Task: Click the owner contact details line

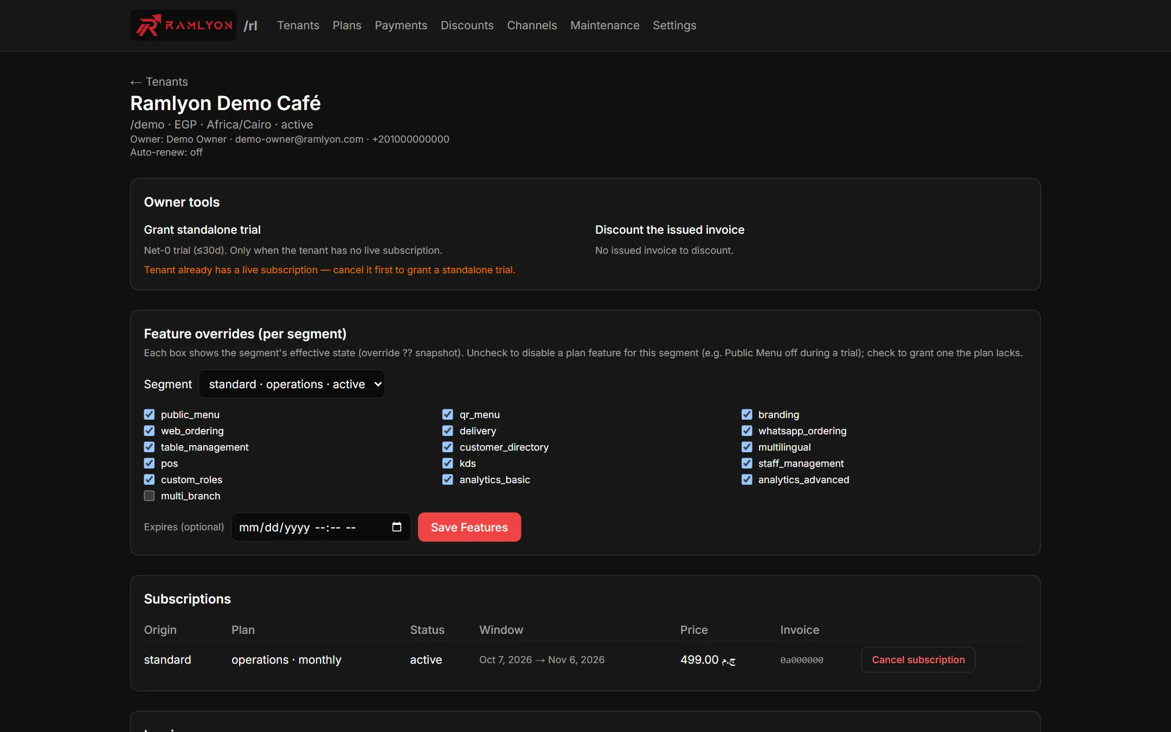Action: tap(289, 139)
